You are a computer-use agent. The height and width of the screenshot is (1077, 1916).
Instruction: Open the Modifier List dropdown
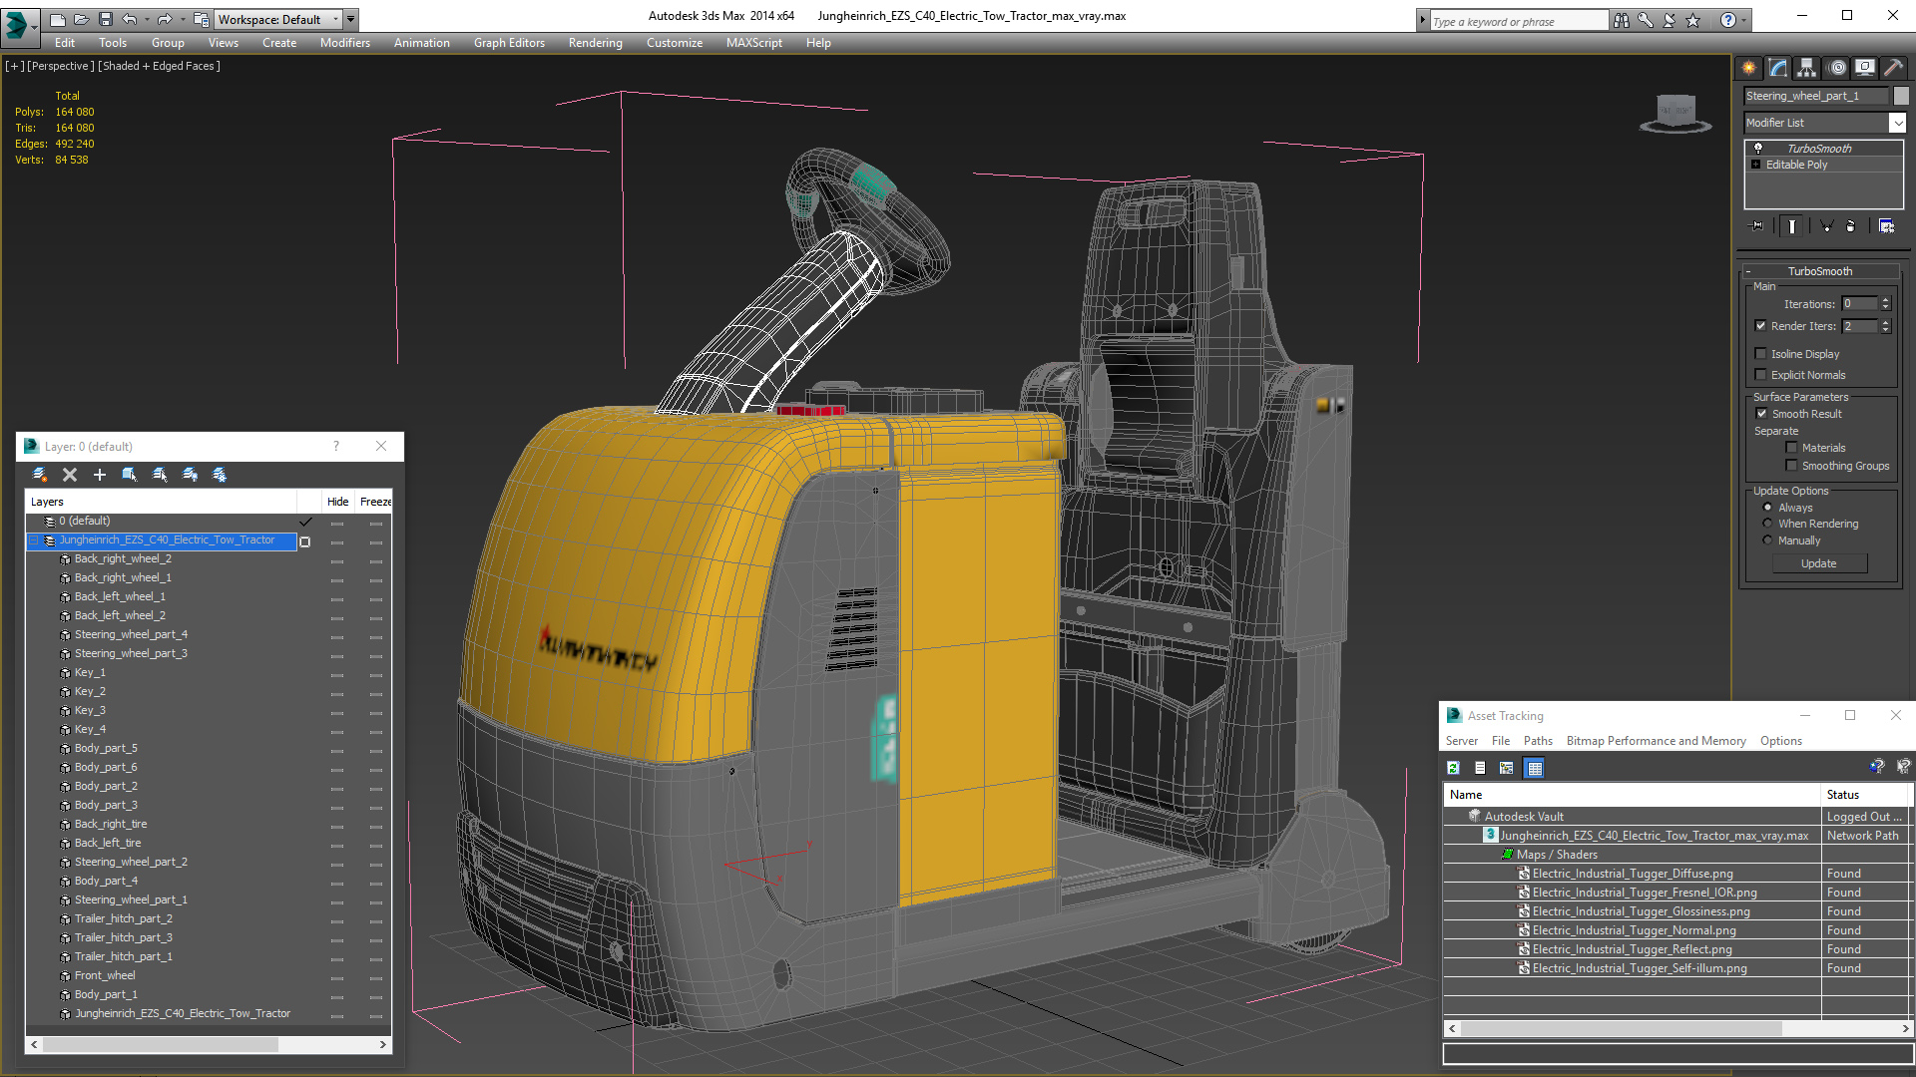click(x=1897, y=123)
